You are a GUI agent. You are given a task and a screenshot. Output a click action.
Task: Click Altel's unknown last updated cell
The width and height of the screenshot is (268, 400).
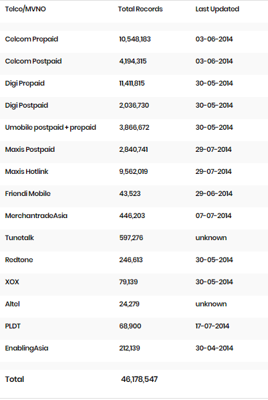pyautogui.click(x=211, y=304)
